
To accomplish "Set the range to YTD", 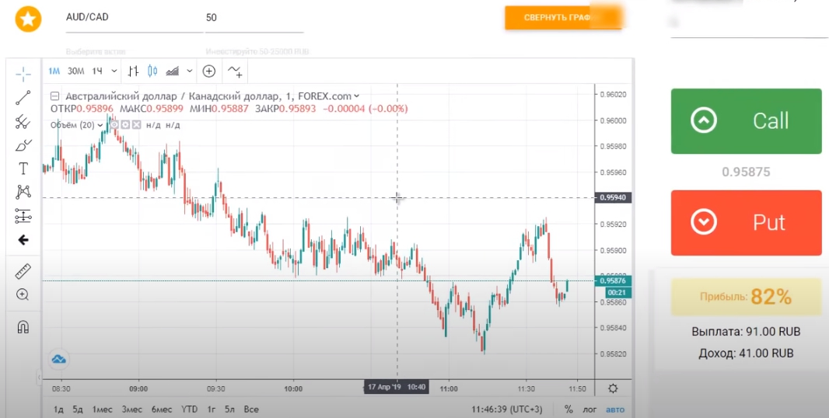I will tap(189, 409).
